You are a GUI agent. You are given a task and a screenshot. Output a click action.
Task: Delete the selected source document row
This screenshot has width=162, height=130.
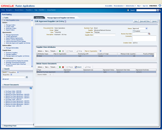tap(63, 67)
